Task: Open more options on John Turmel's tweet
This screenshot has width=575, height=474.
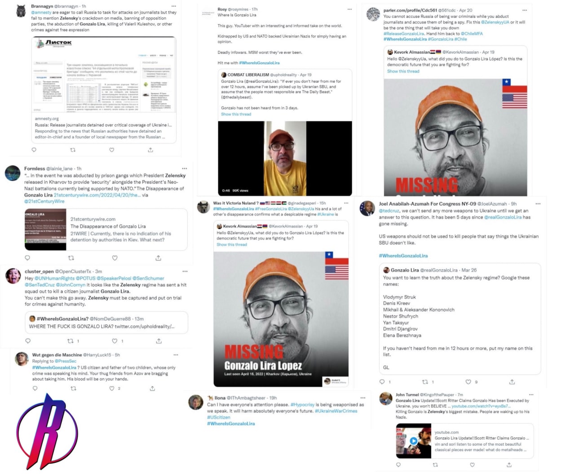Action: [x=531, y=394]
